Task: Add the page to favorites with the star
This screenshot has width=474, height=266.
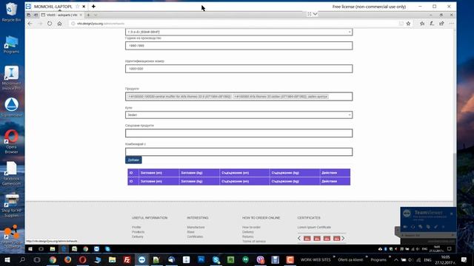Action: [x=408, y=23]
